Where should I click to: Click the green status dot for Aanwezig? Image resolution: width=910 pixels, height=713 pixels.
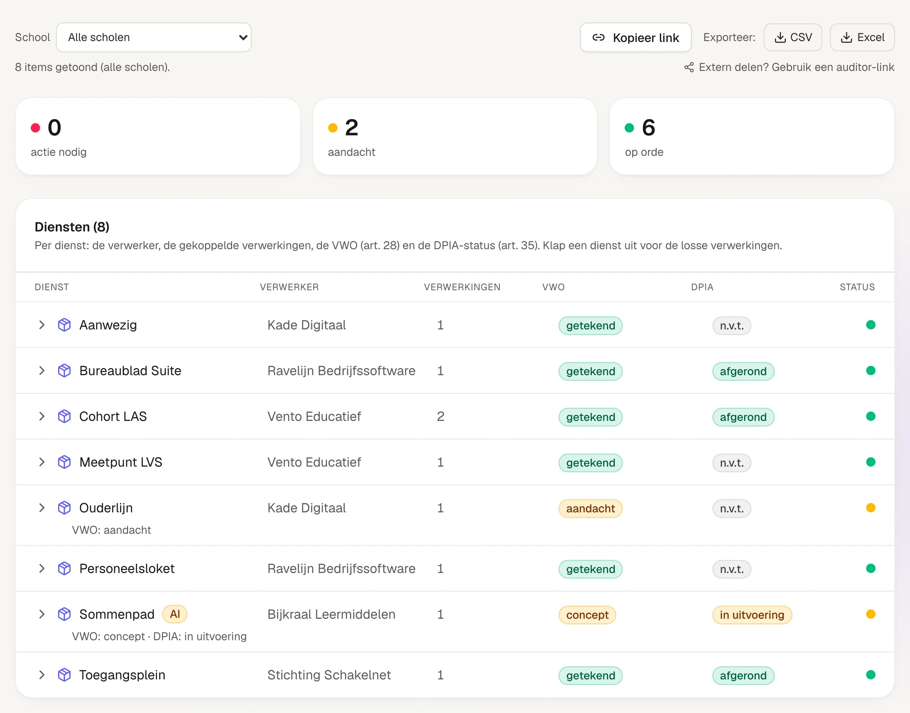tap(871, 325)
